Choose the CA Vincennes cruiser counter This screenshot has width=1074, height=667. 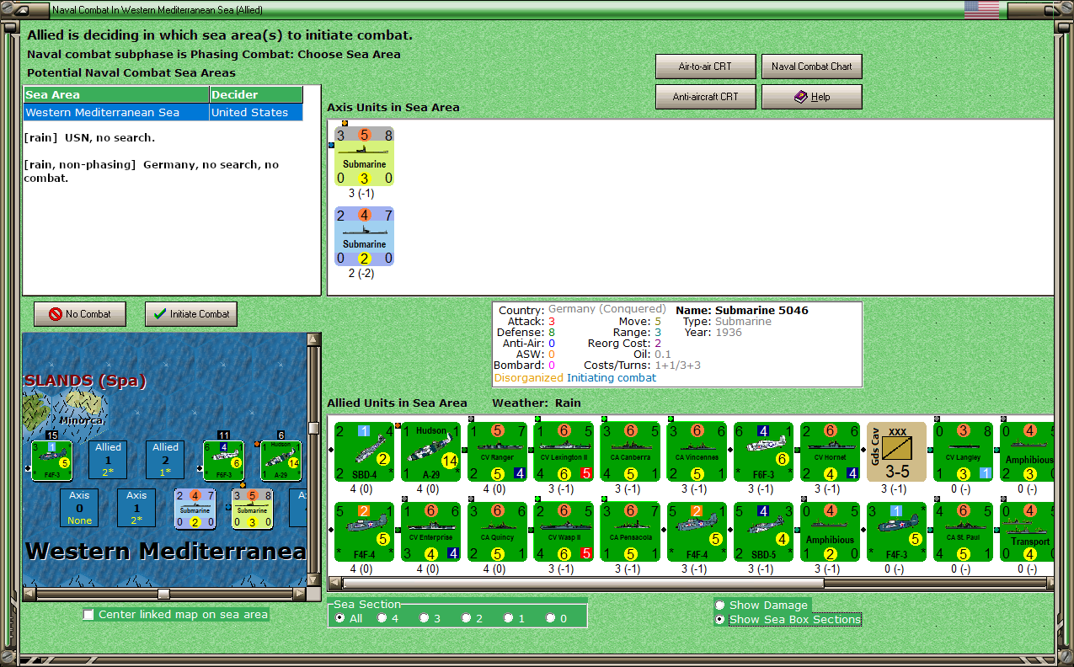[697, 452]
